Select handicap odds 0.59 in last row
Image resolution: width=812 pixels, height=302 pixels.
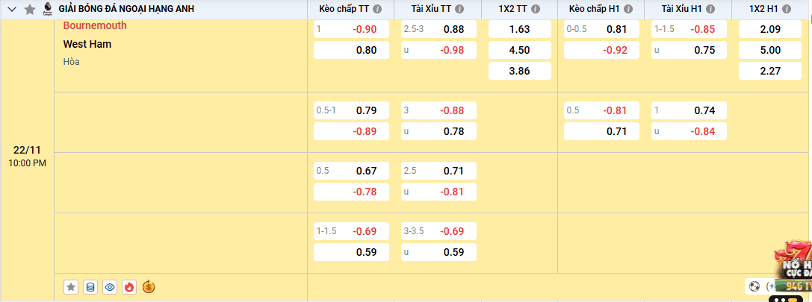click(x=351, y=252)
